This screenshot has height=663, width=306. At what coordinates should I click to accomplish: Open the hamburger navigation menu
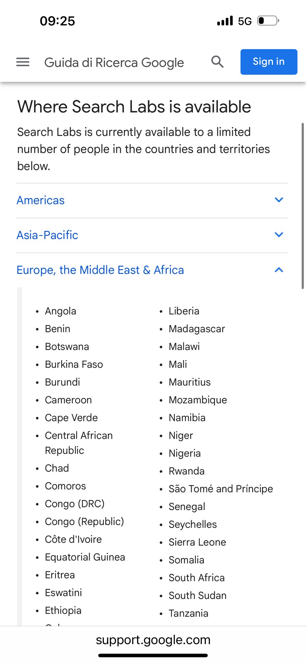coord(23,62)
